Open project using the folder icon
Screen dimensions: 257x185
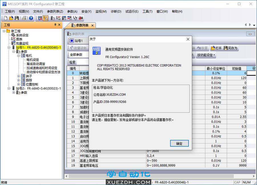[x=11, y=18]
